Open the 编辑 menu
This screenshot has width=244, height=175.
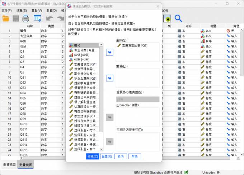pyautogui.click(x=22, y=10)
